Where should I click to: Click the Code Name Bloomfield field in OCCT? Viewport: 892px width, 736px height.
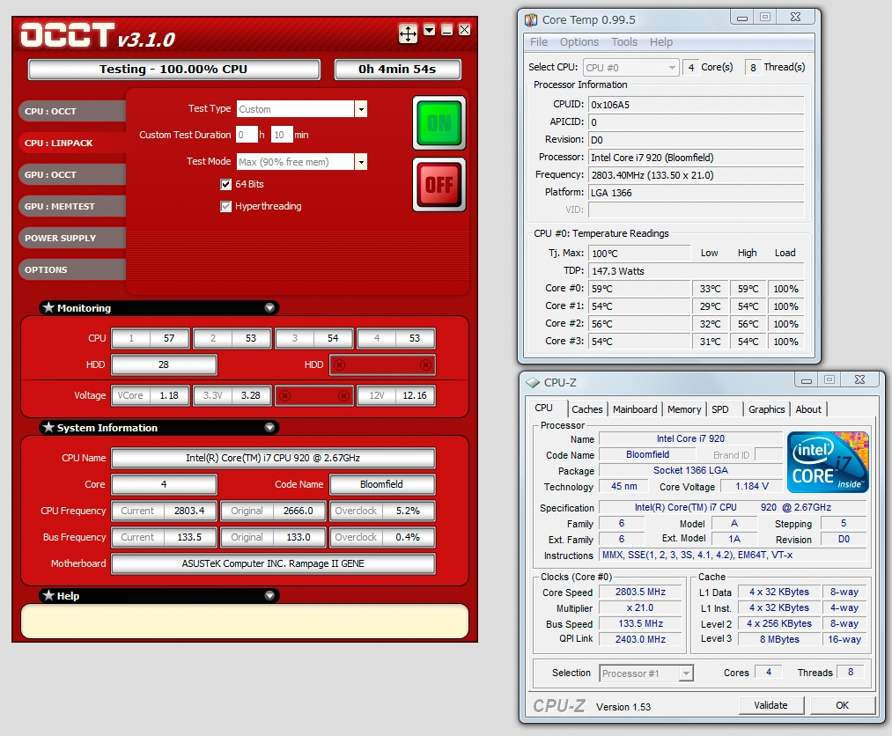(x=382, y=484)
